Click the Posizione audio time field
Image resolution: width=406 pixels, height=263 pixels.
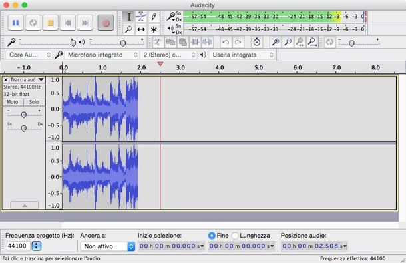314,246
